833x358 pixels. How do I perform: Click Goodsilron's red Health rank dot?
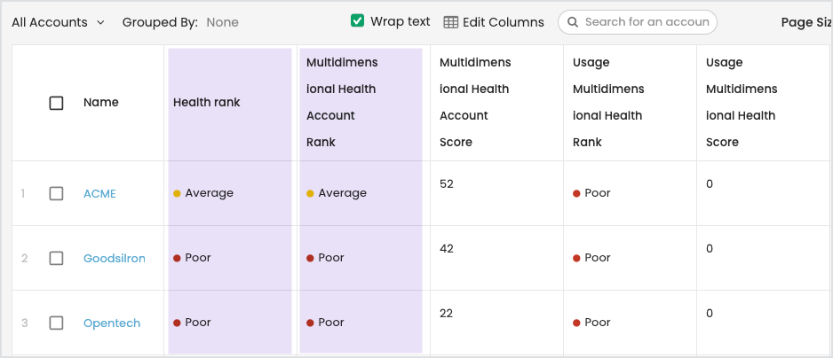point(178,258)
